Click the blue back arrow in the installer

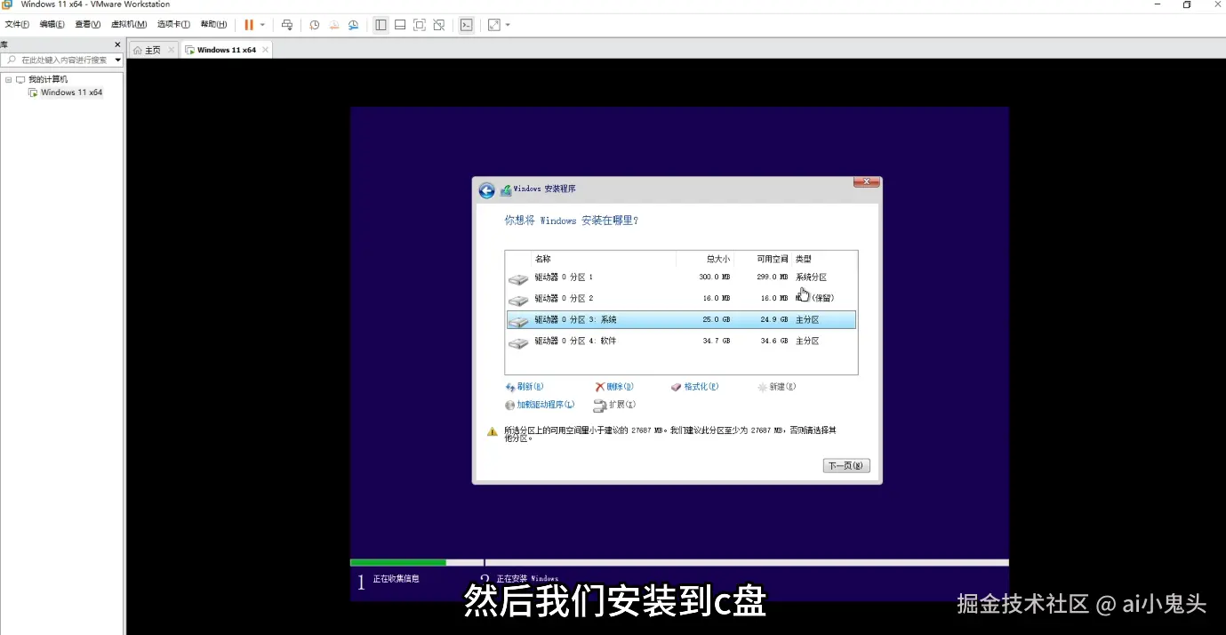coord(486,190)
